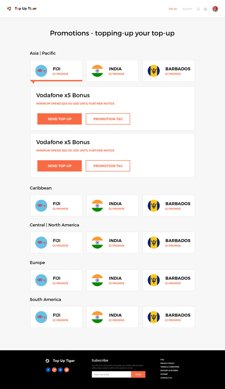
Task: Open the Privacy Policy footer link
Action: point(167,363)
